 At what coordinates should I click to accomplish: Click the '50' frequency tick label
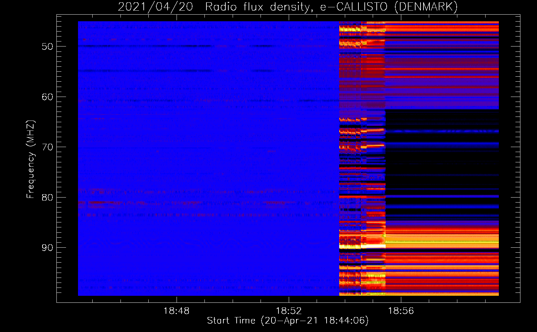click(x=47, y=46)
